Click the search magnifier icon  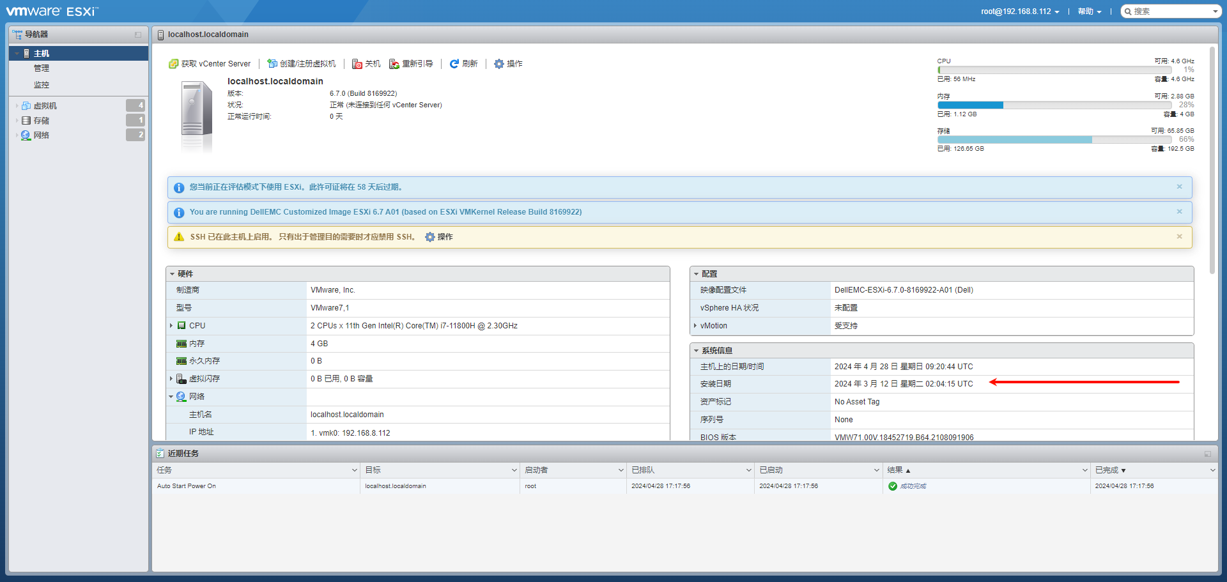[x=1128, y=11]
